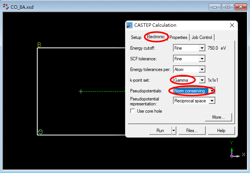Open the Properties tab

178,37
